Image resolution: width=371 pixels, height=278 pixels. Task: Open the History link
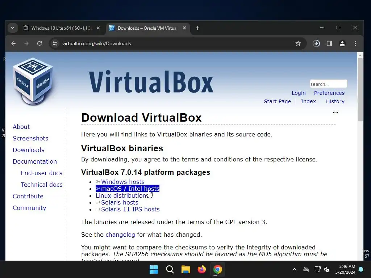coord(335,101)
